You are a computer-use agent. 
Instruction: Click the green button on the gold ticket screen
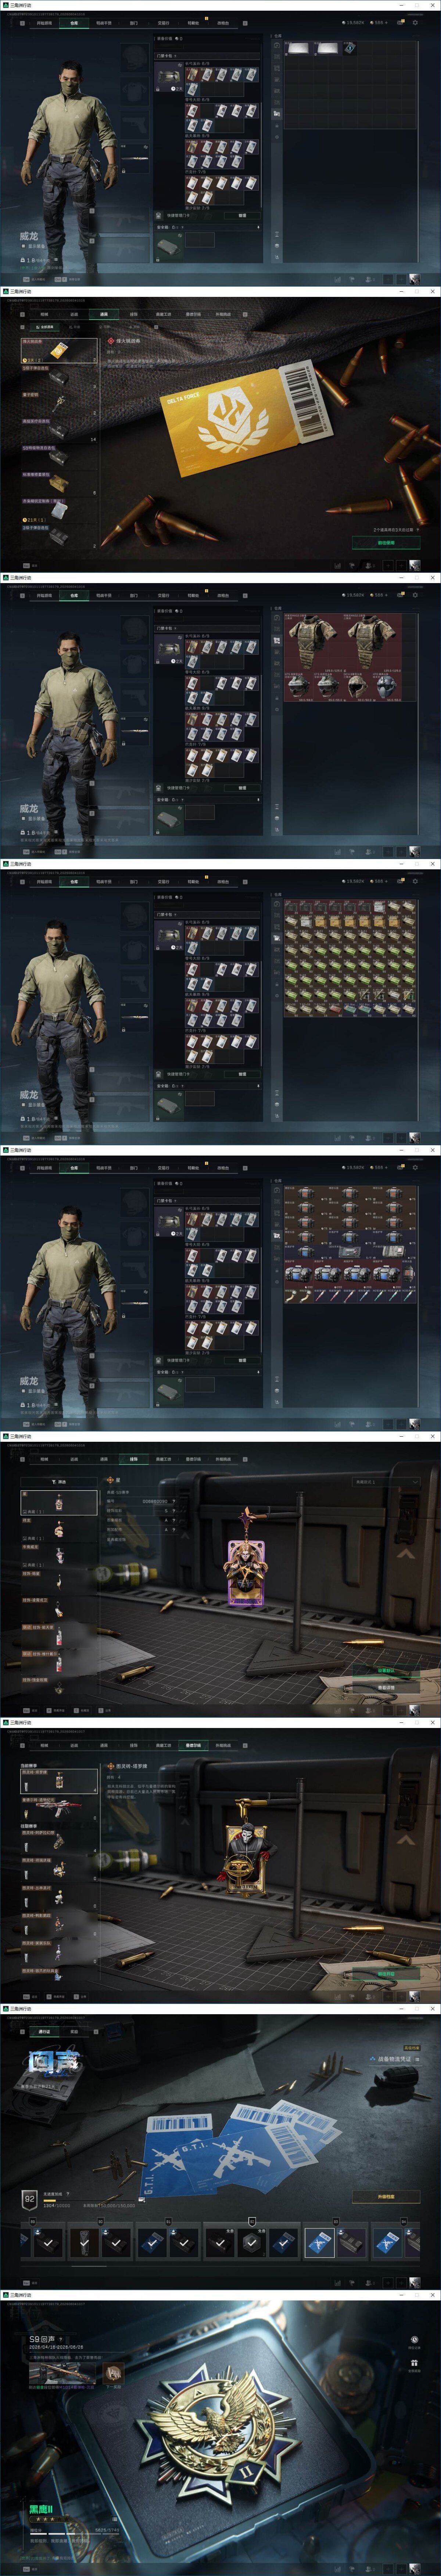click(385, 543)
